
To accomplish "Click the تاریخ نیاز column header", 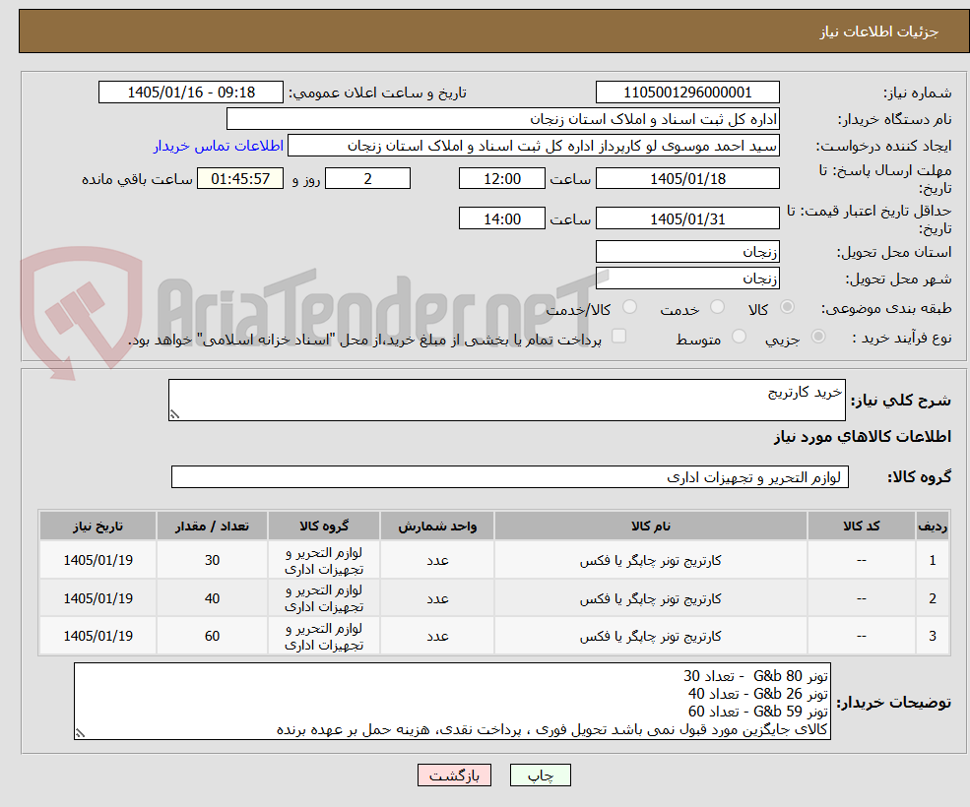I will coord(97,527).
